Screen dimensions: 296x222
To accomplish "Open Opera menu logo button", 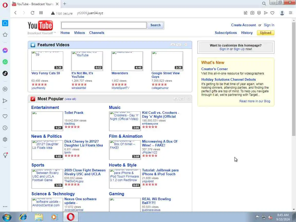I will 5,5.
